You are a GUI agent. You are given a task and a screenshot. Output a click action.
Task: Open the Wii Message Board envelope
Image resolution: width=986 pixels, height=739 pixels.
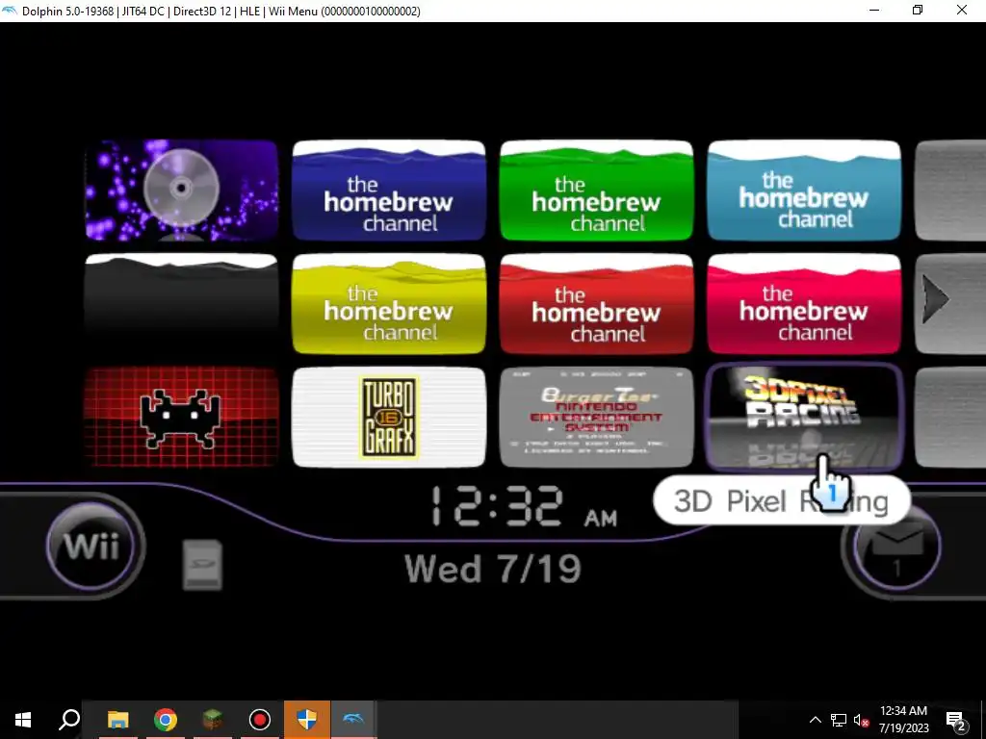pyautogui.click(x=896, y=547)
